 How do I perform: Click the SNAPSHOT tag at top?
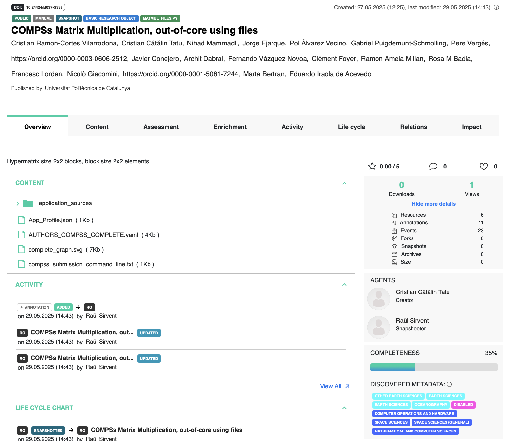coord(69,18)
